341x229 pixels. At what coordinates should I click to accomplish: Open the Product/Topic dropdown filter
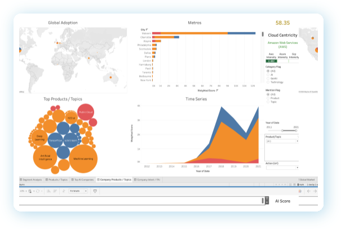282,141
